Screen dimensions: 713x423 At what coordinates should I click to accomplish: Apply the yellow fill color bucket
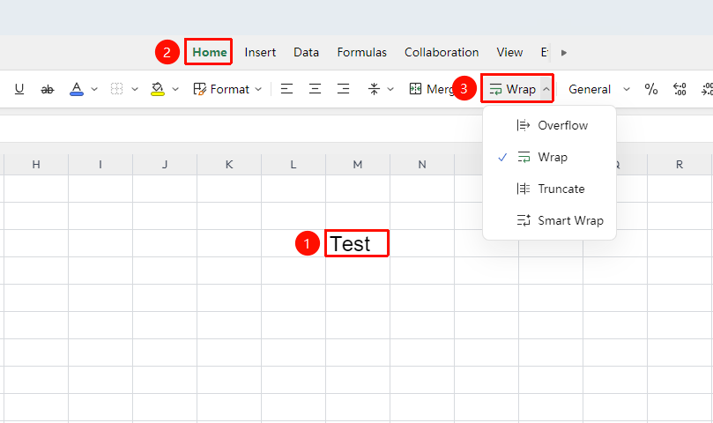(158, 89)
